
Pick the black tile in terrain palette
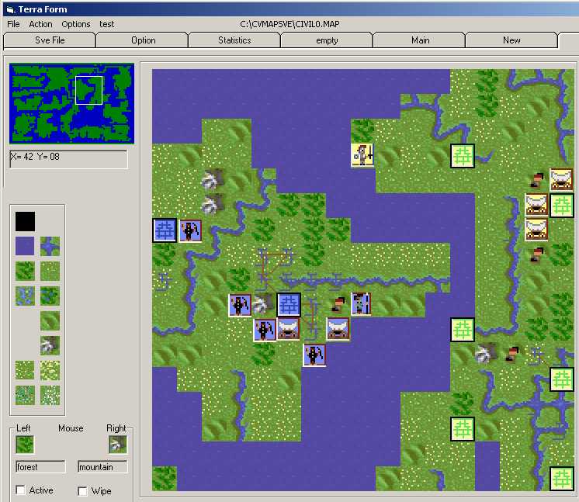tap(25, 221)
